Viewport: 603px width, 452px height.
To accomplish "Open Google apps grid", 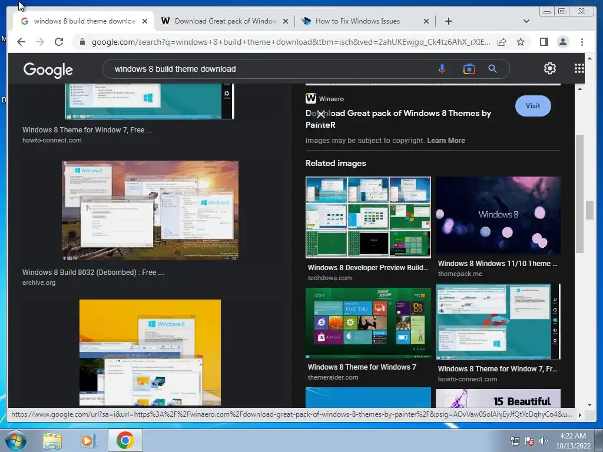I will click(579, 68).
